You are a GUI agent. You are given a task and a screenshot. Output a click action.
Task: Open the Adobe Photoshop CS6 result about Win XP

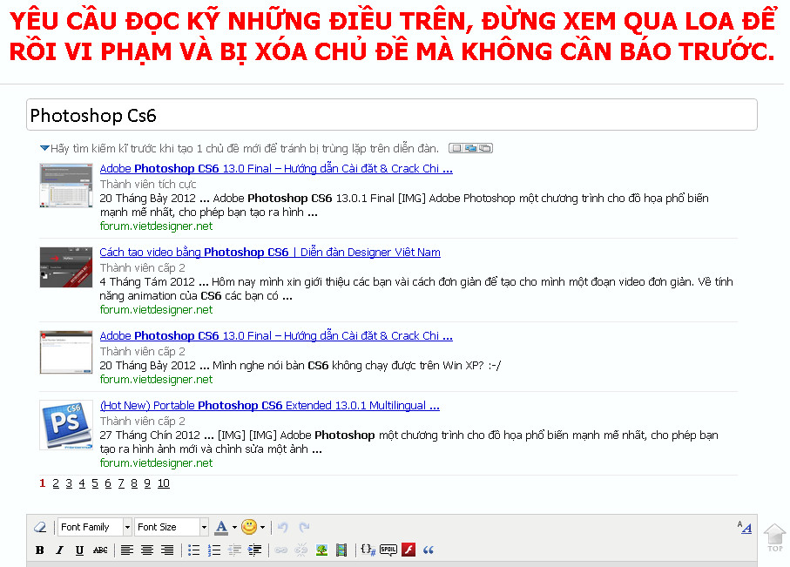click(276, 335)
